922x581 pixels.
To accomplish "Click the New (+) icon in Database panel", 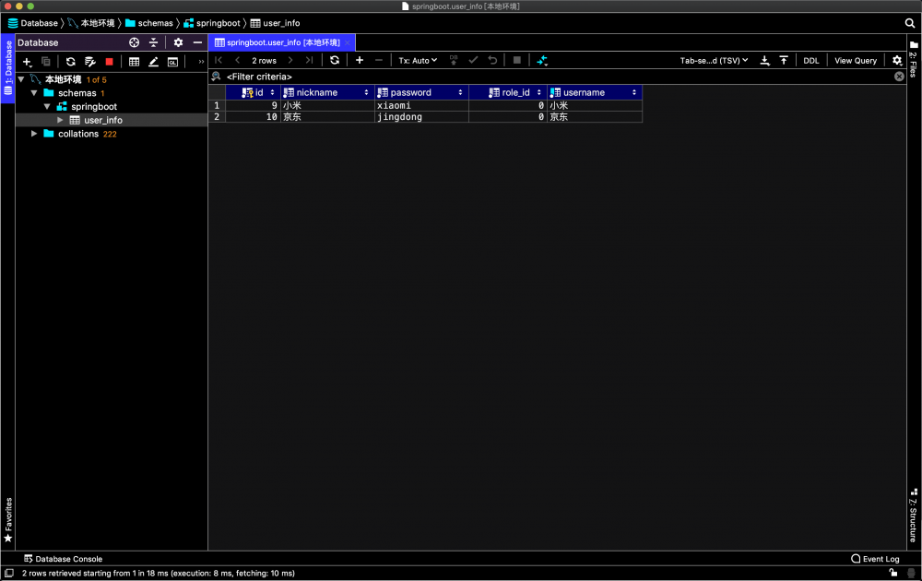I will tap(27, 61).
